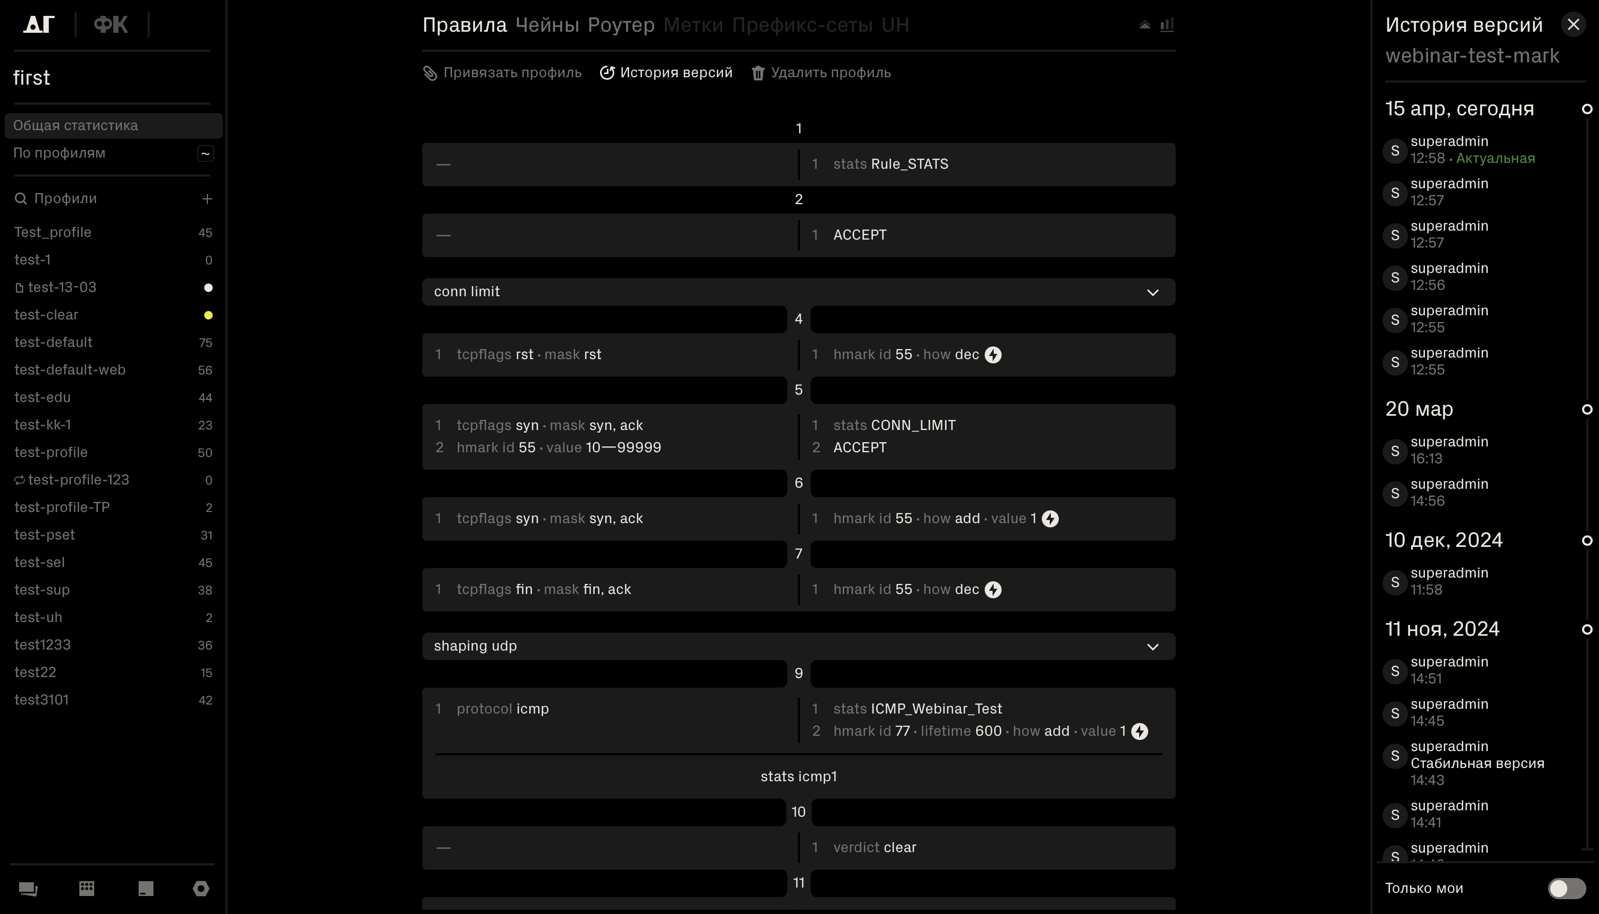Open the chat icon in bottom bar
This screenshot has height=914, width=1599.
click(28, 888)
